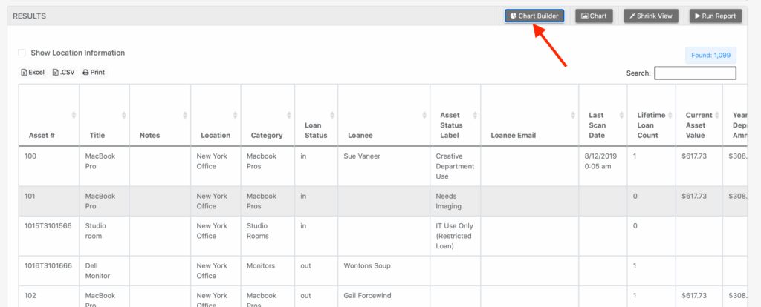Select asset number 101 cell
This screenshot has height=307, width=761.
(50, 201)
